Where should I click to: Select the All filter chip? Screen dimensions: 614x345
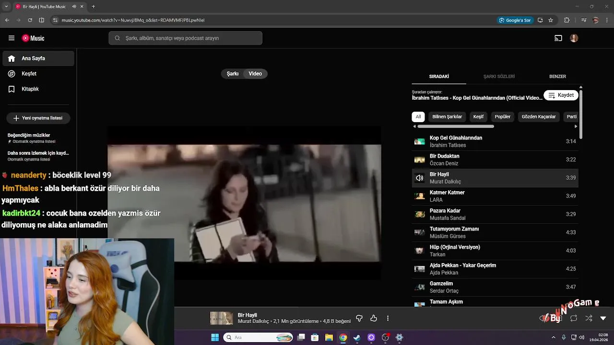click(418, 117)
